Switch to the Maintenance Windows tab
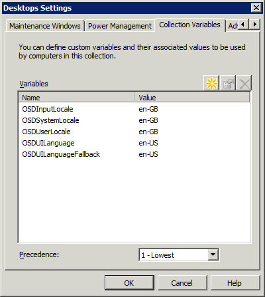 coord(45,26)
